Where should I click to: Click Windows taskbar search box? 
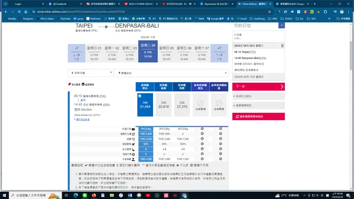35,195
